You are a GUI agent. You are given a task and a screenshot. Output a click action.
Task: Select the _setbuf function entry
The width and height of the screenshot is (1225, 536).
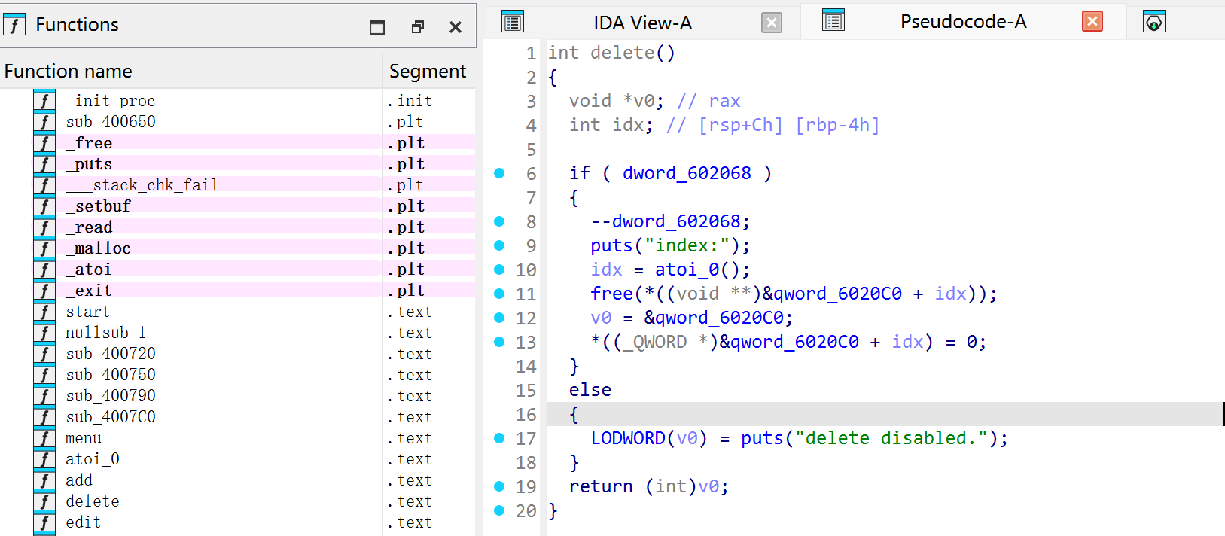tap(237, 206)
